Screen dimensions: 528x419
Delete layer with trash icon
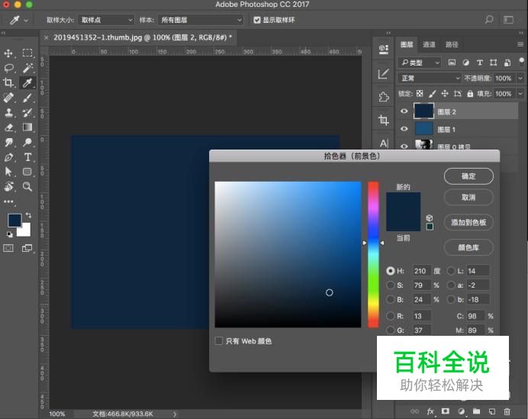pyautogui.click(x=507, y=411)
